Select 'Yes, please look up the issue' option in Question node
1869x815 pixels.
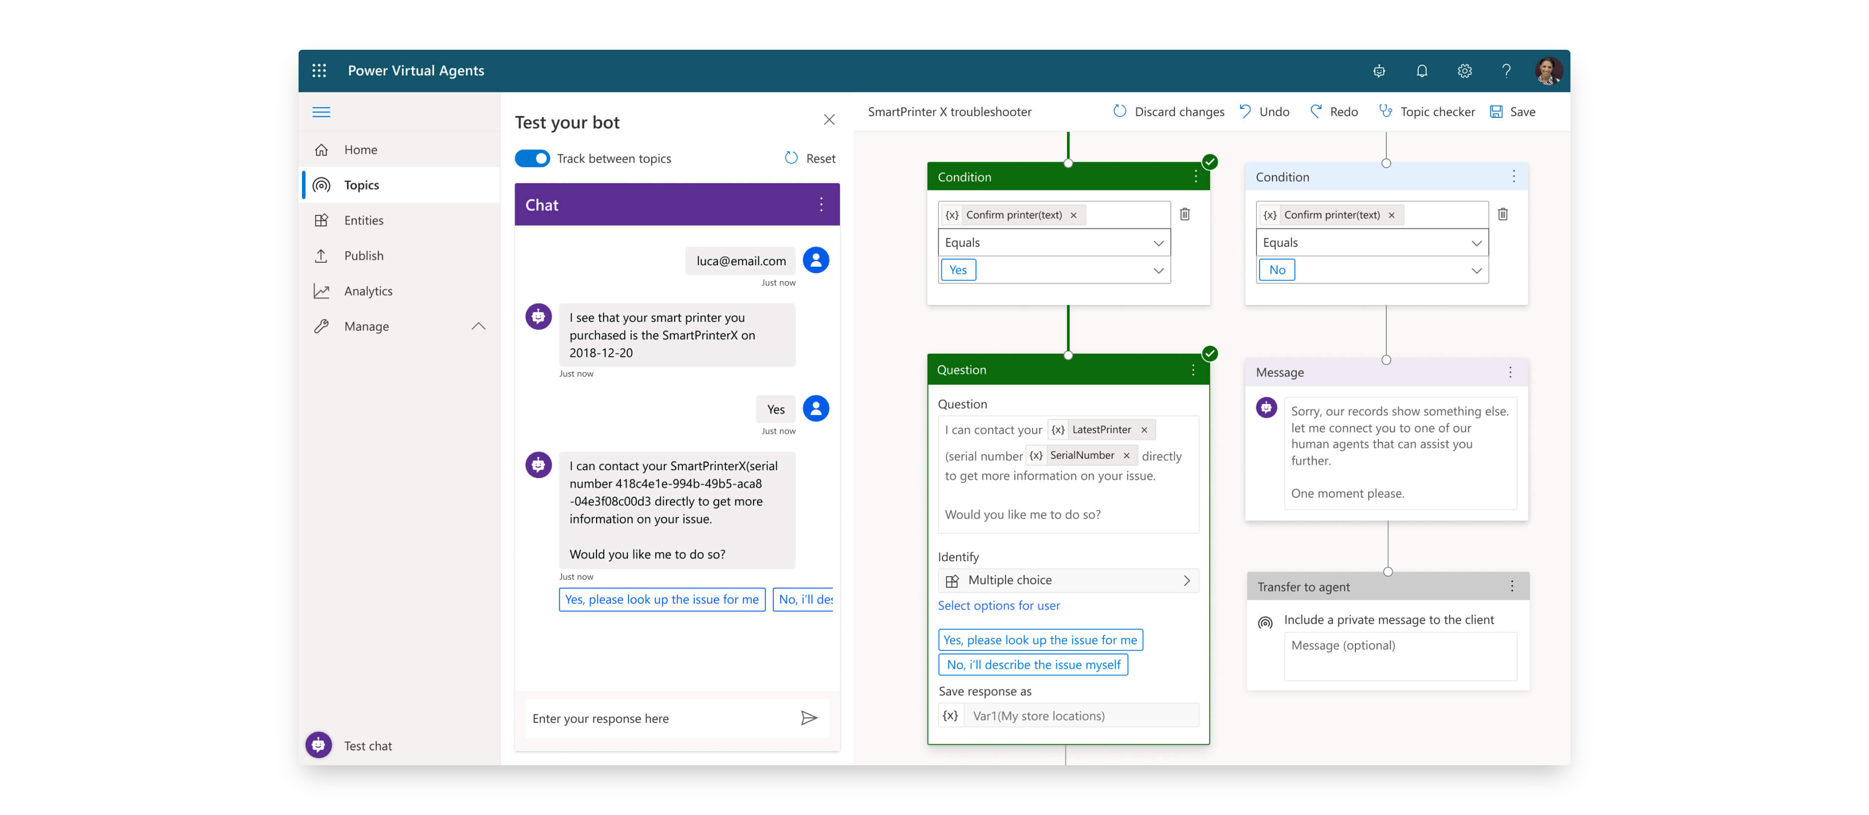[x=1040, y=639]
